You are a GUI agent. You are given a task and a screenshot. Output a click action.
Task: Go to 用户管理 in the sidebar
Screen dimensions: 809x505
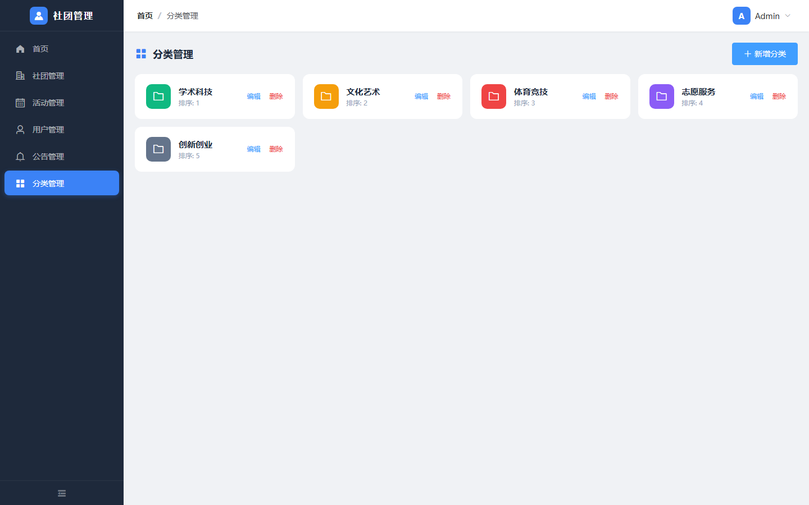pyautogui.click(x=62, y=130)
